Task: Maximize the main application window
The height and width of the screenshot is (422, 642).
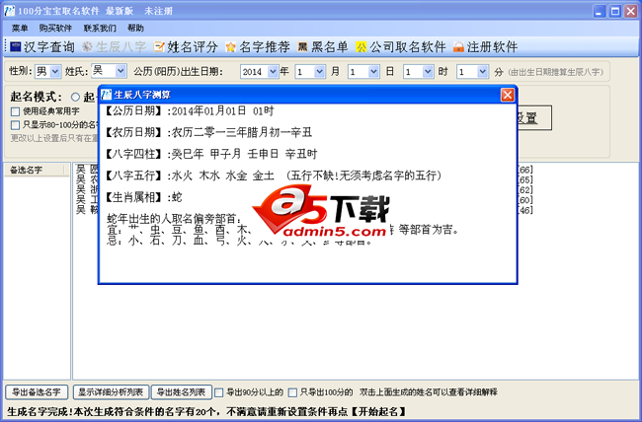Action: [615, 11]
